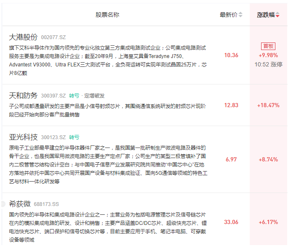Click 天和防务 price 12.83

(x=231, y=105)
